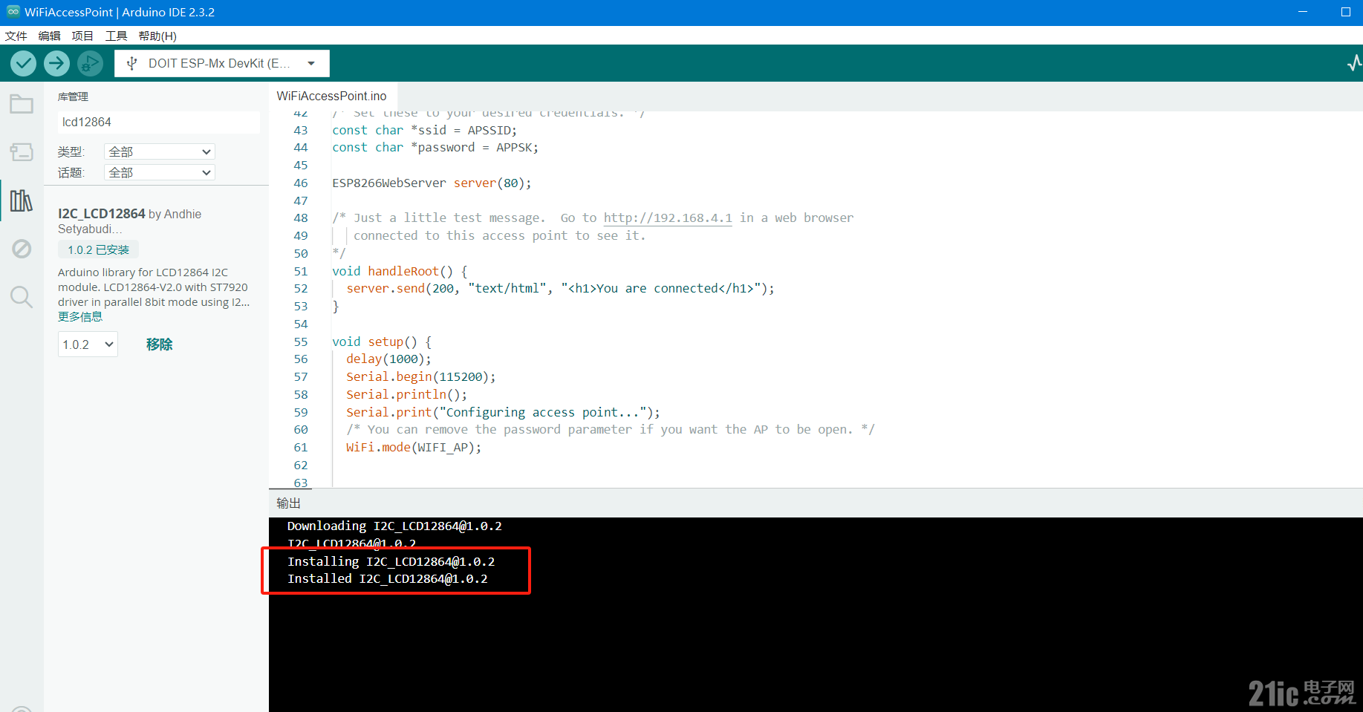Select the Library Manager sidebar icon
This screenshot has height=712, width=1363.
tap(22, 200)
